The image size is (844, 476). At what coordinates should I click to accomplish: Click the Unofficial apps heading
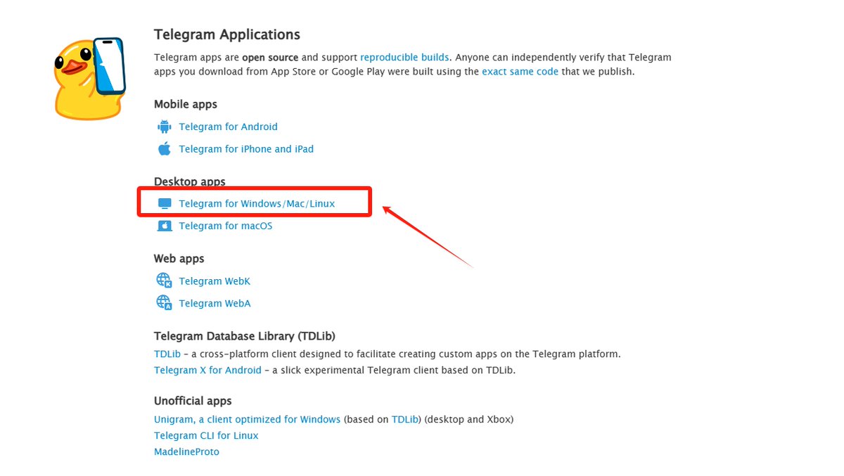(x=193, y=401)
